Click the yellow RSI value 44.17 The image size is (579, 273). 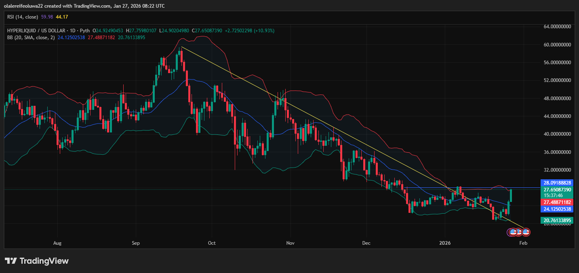(61, 17)
